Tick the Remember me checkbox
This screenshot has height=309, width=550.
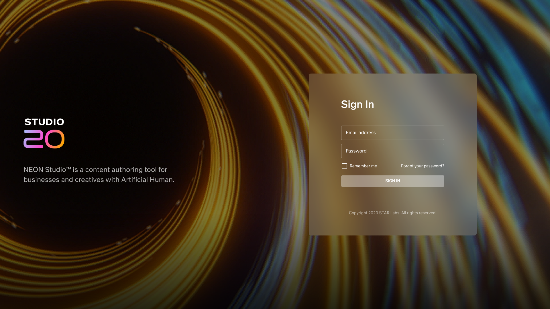point(344,166)
